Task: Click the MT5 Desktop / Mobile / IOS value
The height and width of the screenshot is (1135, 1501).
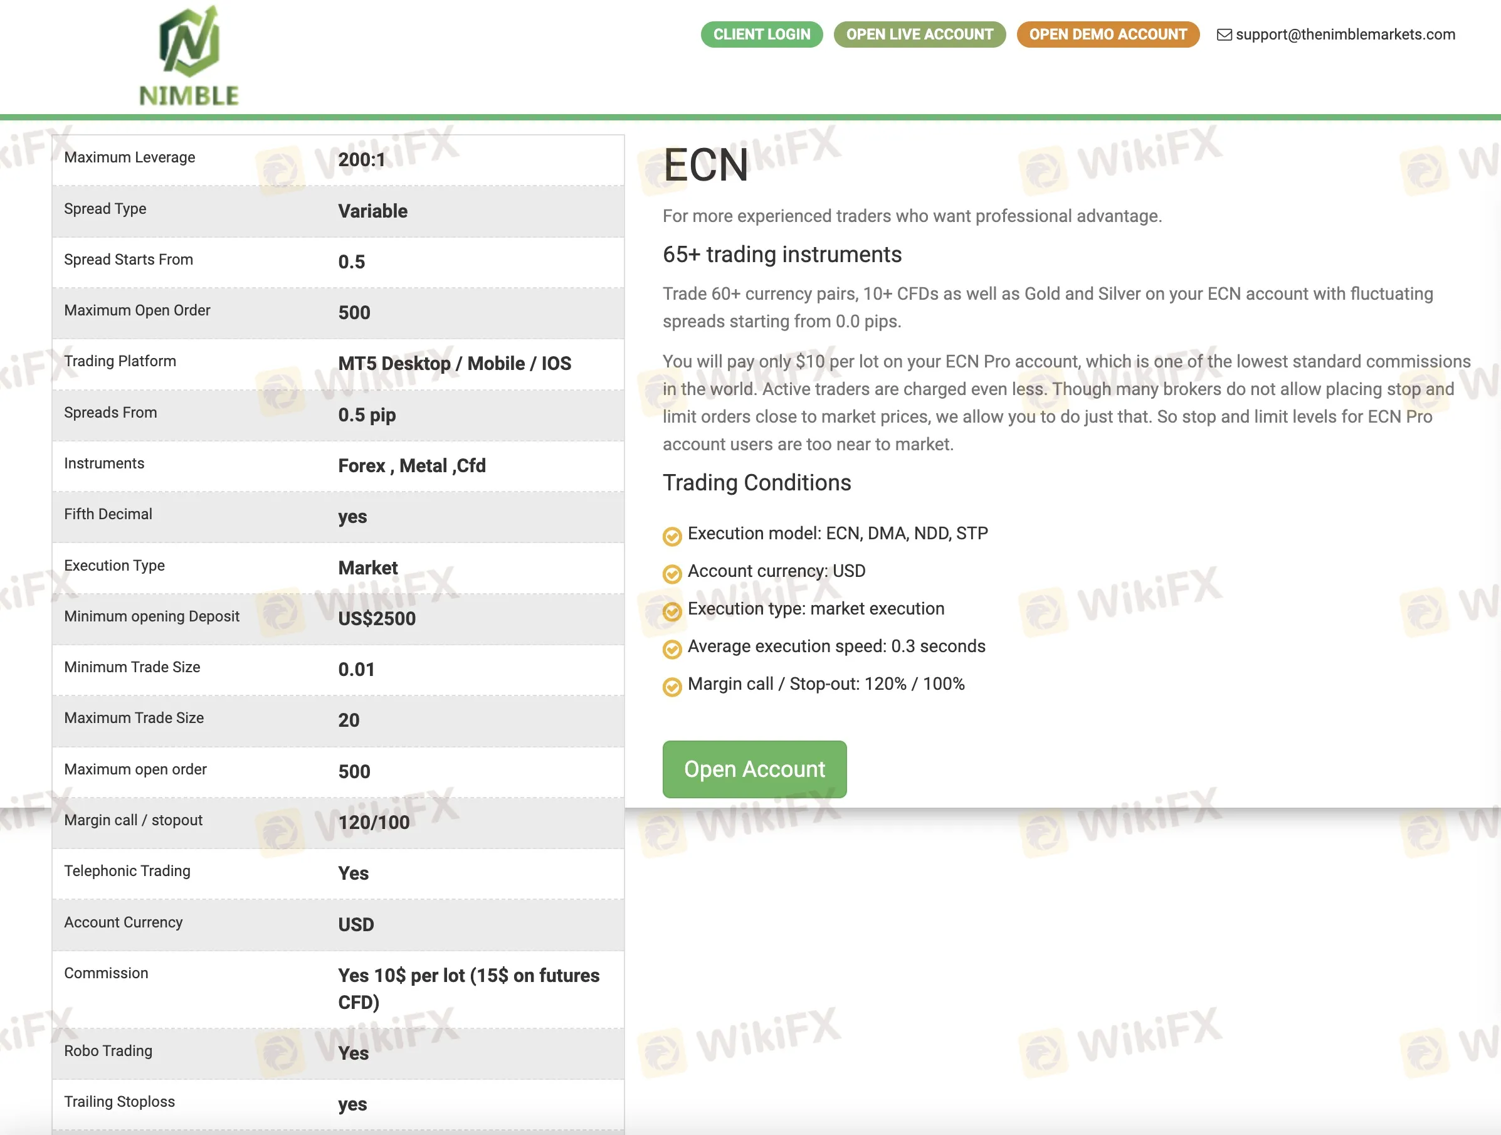Action: (x=455, y=364)
